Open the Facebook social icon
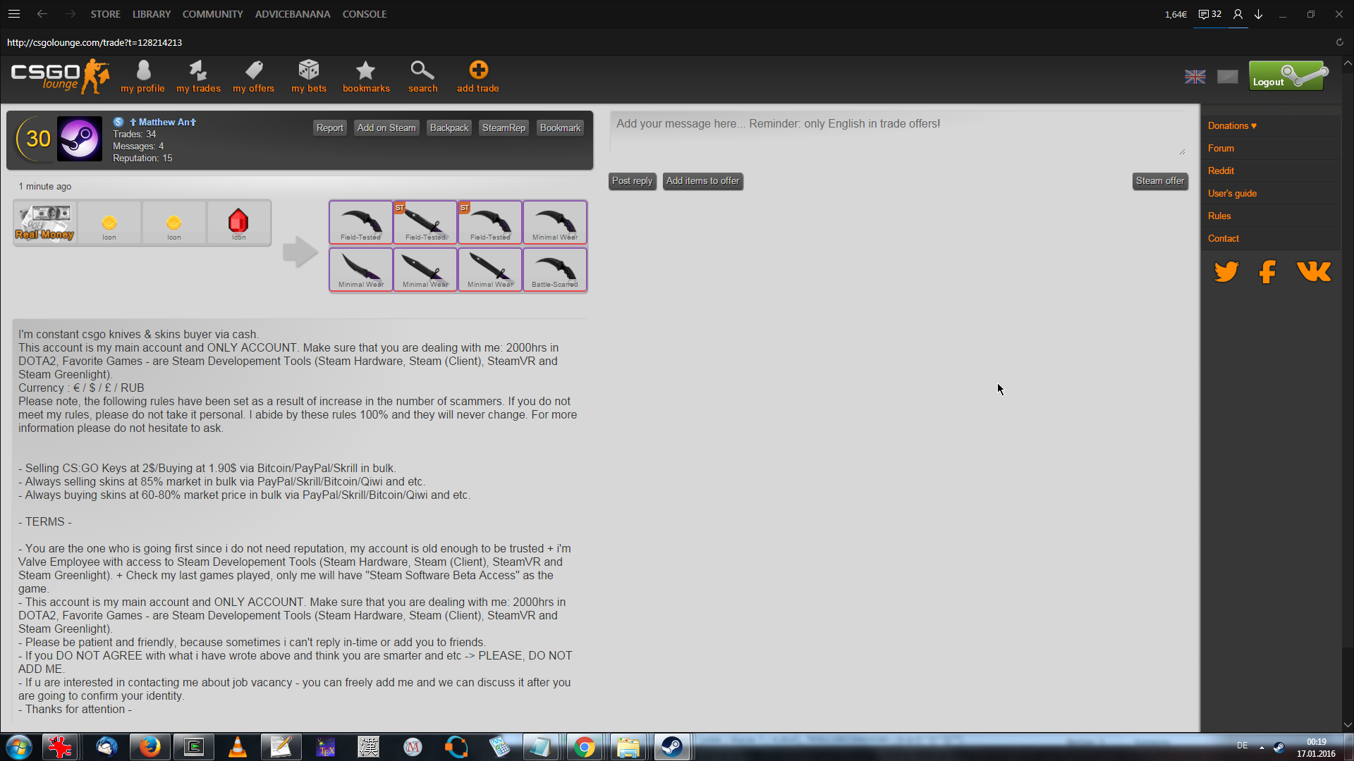Screen dimensions: 1354x761 click(1267, 271)
